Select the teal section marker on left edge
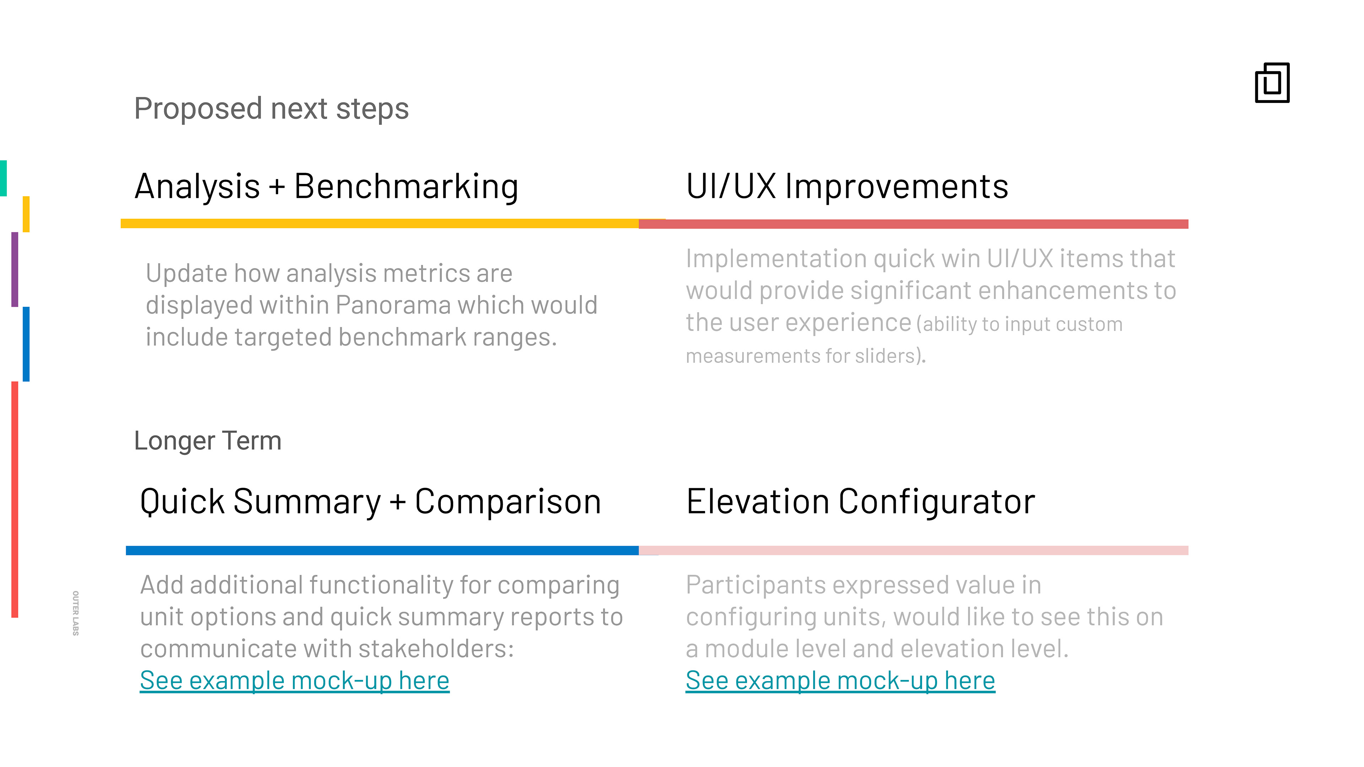Viewport: 1364px width, 767px height. pos(3,178)
